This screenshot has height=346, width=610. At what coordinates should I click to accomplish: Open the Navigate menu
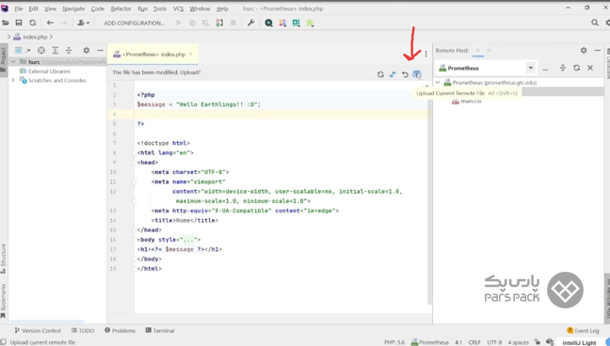[x=73, y=8]
